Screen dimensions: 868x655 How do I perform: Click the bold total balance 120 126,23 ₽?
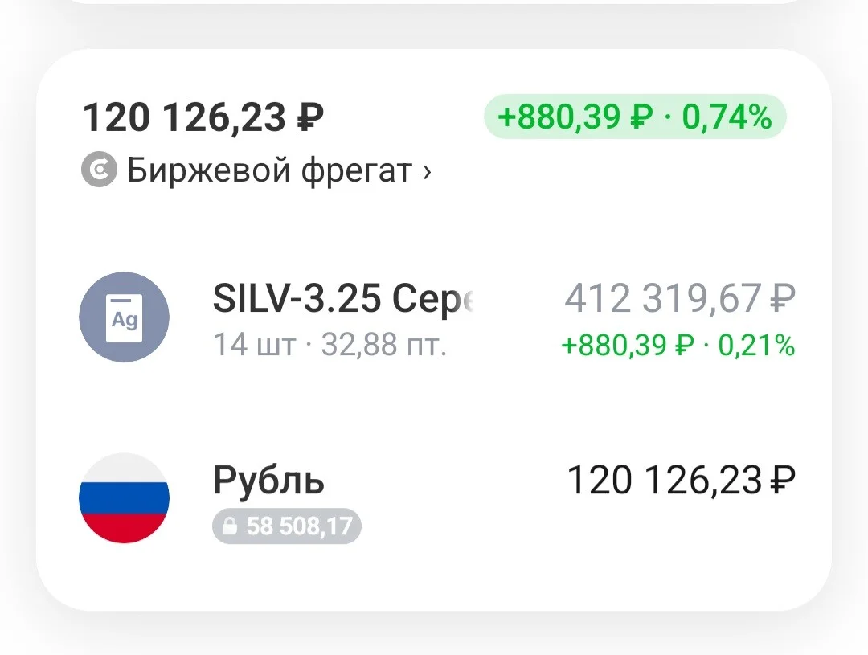(203, 117)
